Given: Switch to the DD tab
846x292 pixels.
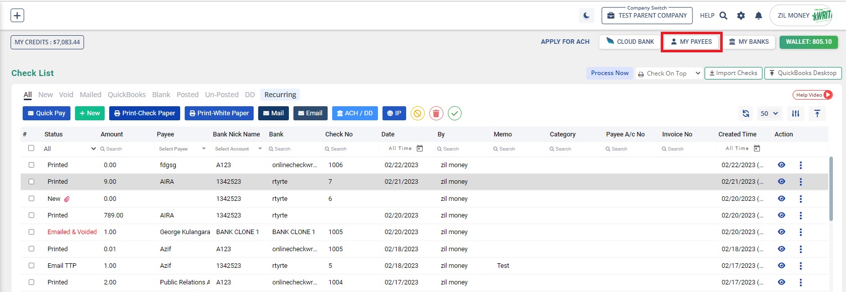Looking at the screenshot, I should (250, 95).
